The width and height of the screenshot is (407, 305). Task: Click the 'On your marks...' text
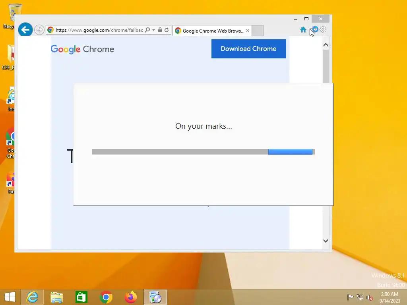pyautogui.click(x=203, y=126)
